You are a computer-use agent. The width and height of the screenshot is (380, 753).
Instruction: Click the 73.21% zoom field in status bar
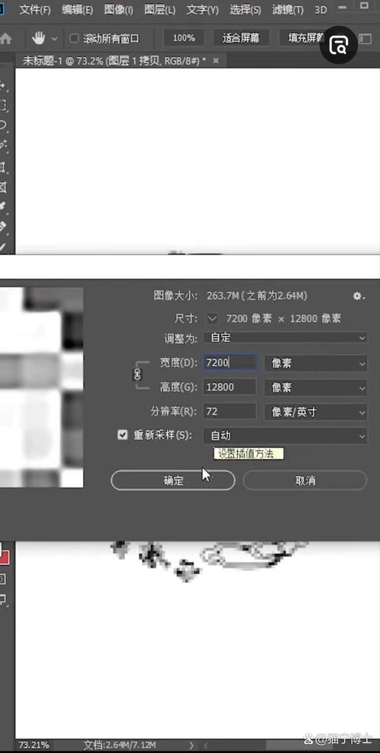[33, 745]
